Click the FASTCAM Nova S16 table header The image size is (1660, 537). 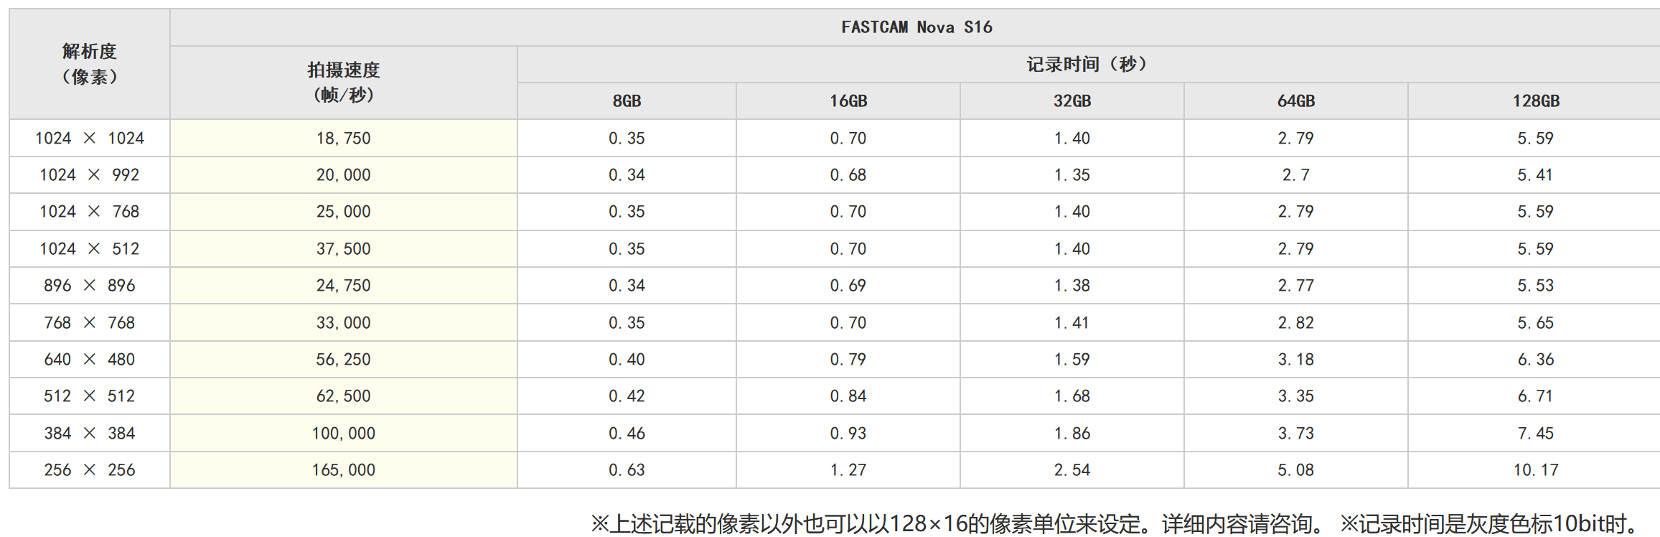coord(916,27)
